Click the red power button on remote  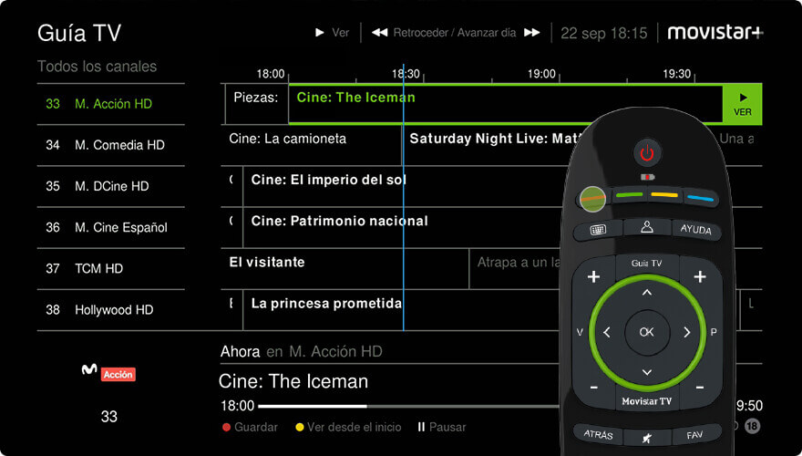click(647, 152)
